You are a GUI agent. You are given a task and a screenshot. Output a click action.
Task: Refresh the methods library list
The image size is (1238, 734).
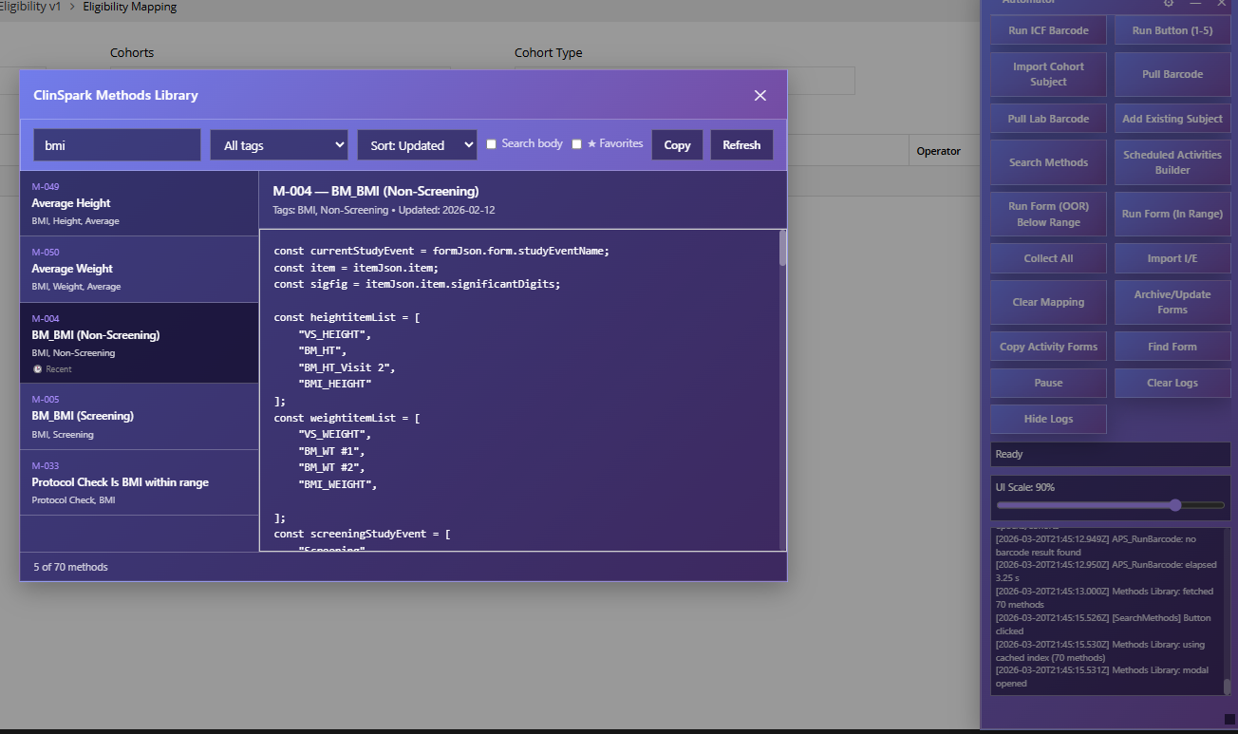[741, 145]
